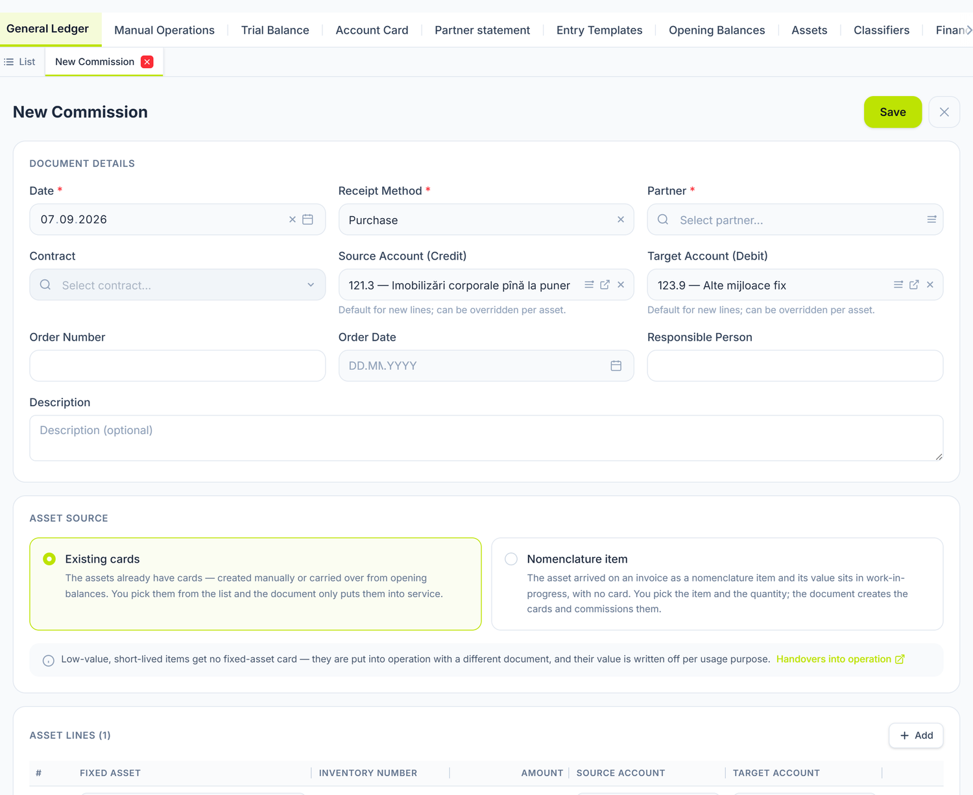The height and width of the screenshot is (795, 973).
Task: Open the Receipt Method dropdown
Action: (486, 219)
